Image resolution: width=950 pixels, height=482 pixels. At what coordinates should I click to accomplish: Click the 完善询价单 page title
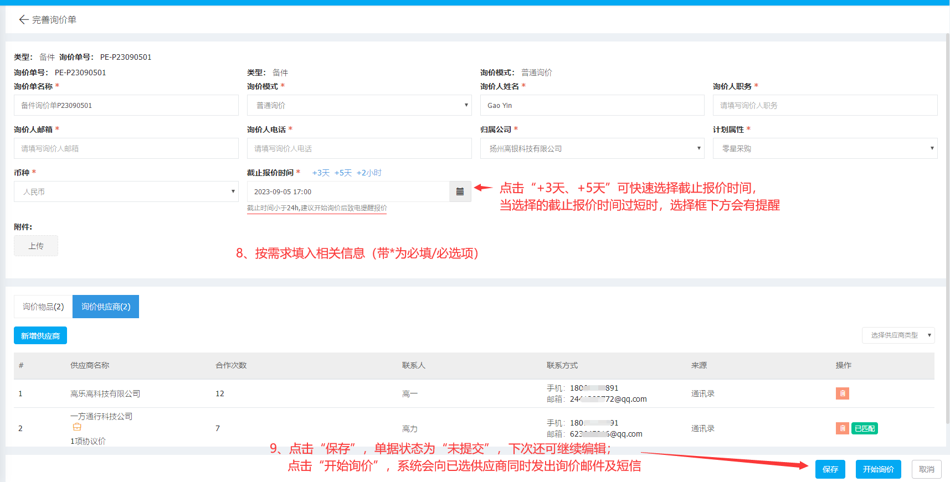click(x=54, y=20)
